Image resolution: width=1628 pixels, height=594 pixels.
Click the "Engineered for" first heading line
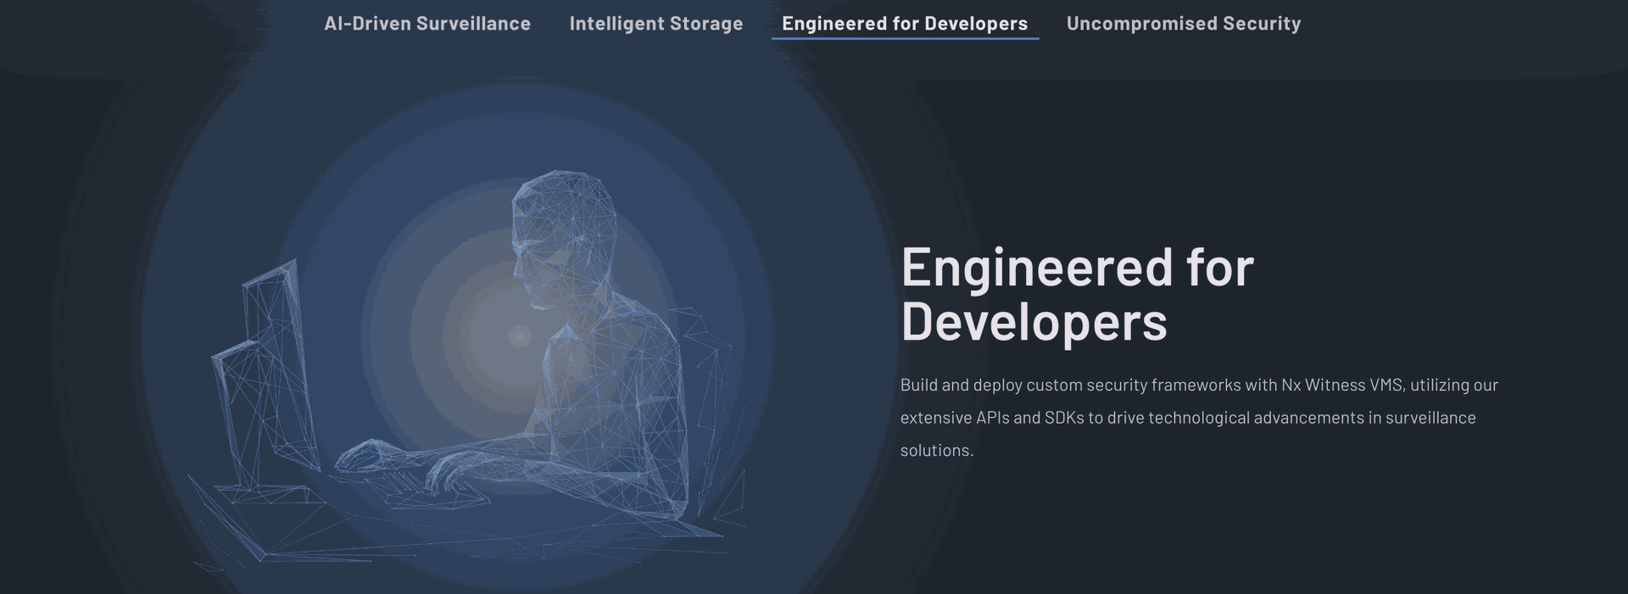[1076, 268]
